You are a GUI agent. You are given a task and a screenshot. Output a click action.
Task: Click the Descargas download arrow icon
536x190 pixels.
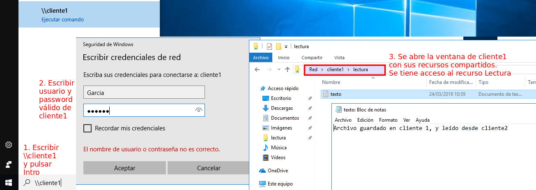[265, 108]
